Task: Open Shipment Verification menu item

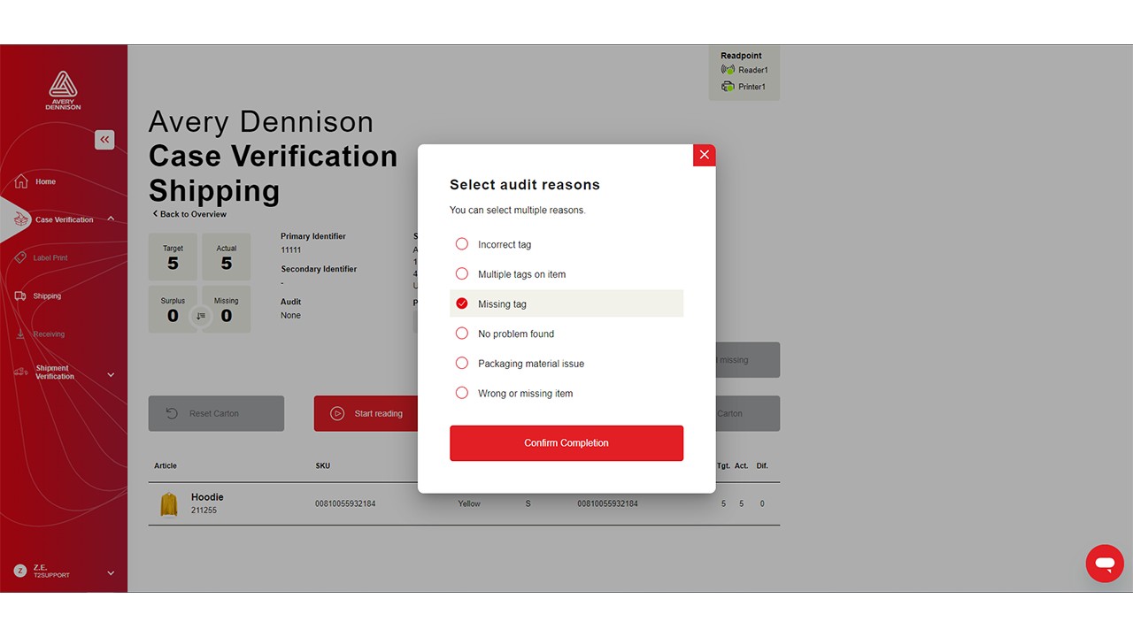Action: 53,372
